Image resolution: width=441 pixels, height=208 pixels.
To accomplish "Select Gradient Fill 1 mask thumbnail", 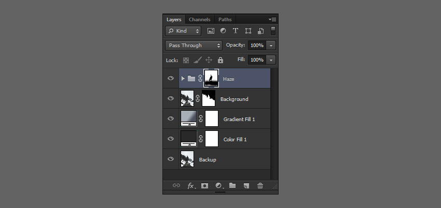I will [212, 118].
